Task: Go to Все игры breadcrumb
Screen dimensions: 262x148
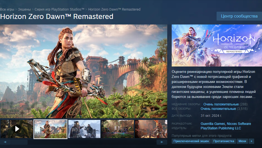Action: pos(7,9)
